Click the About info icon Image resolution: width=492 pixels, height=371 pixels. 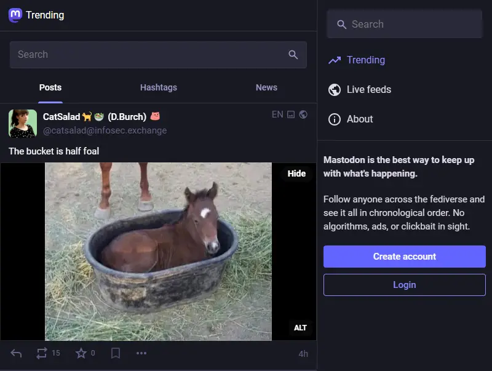(x=335, y=119)
